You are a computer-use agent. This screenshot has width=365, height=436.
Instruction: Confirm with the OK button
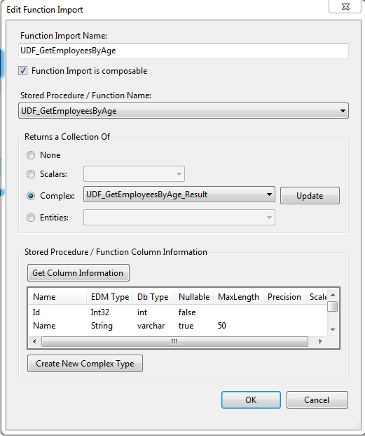[x=251, y=400]
